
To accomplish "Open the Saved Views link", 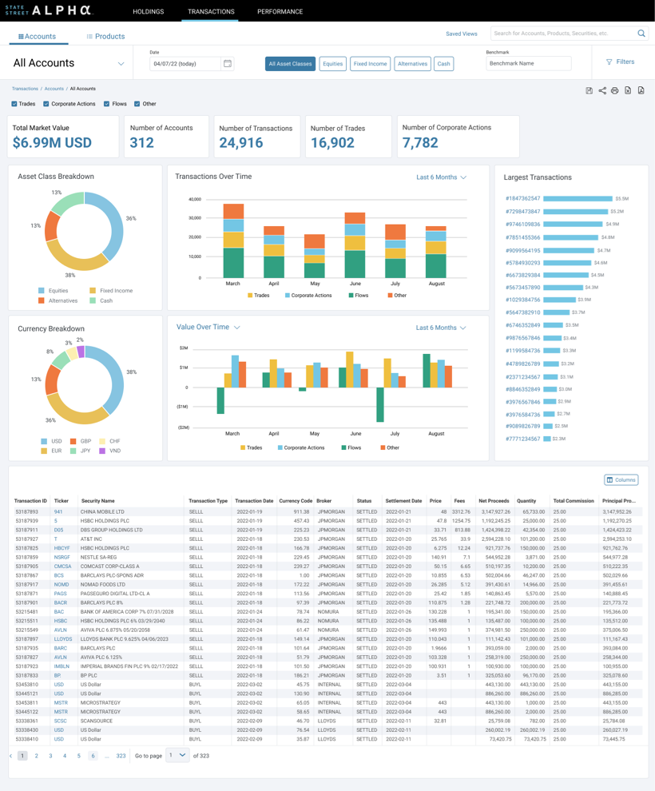I will click(x=461, y=34).
